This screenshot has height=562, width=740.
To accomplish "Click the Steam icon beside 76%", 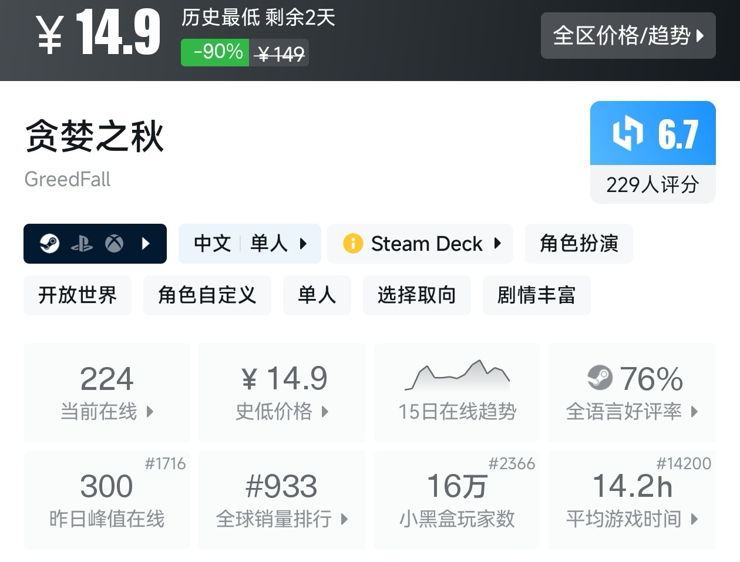I will click(600, 378).
